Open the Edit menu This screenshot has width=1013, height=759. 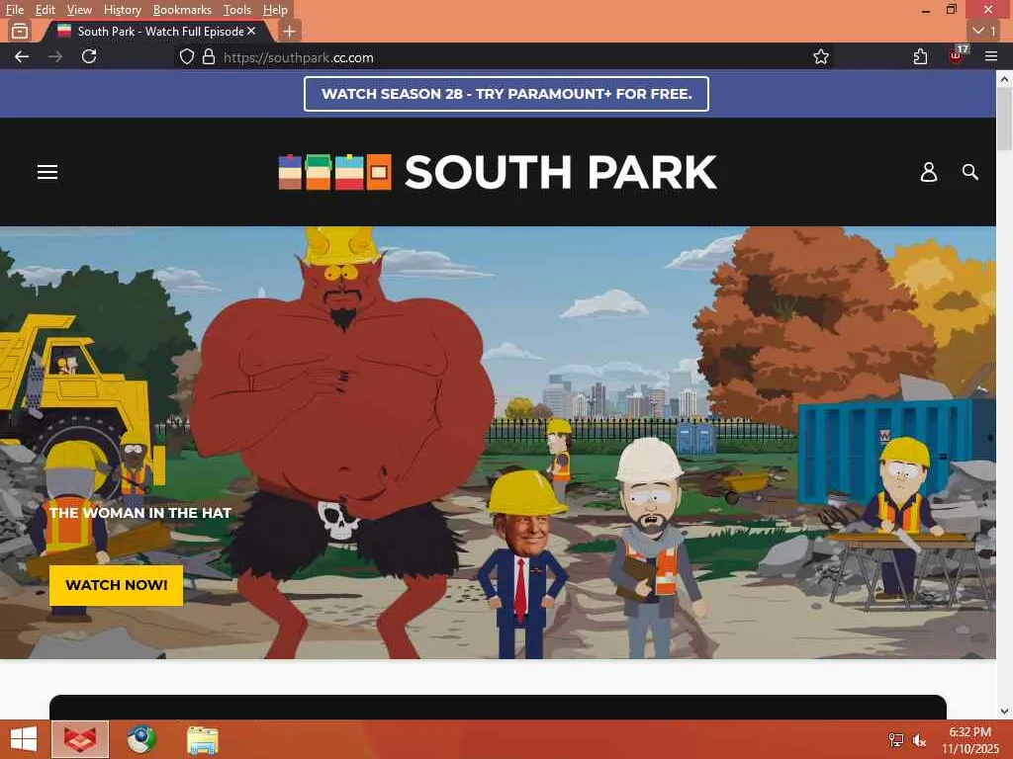[45, 10]
